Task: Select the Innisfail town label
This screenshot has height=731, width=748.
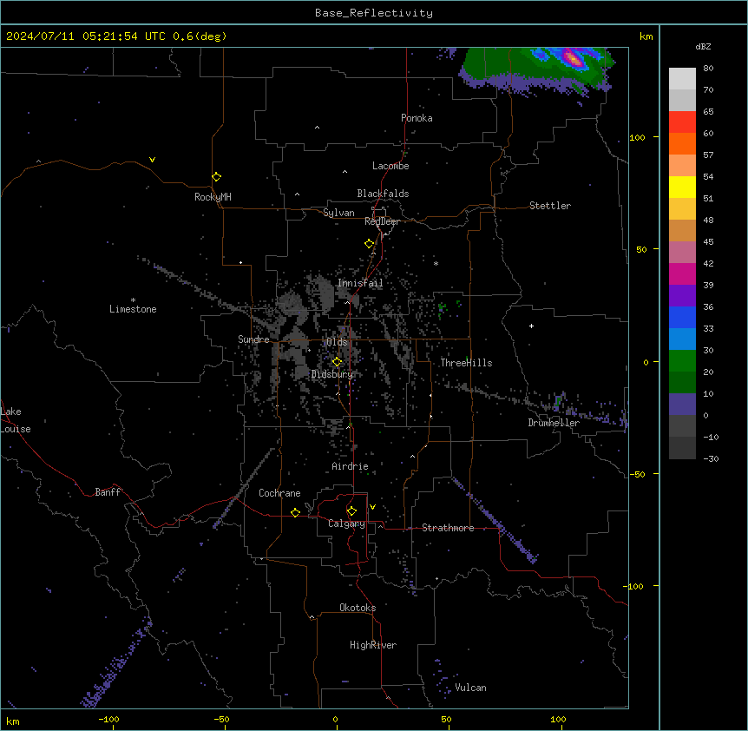Action: pyautogui.click(x=360, y=283)
